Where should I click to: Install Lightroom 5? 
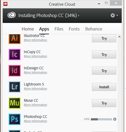[104, 87]
